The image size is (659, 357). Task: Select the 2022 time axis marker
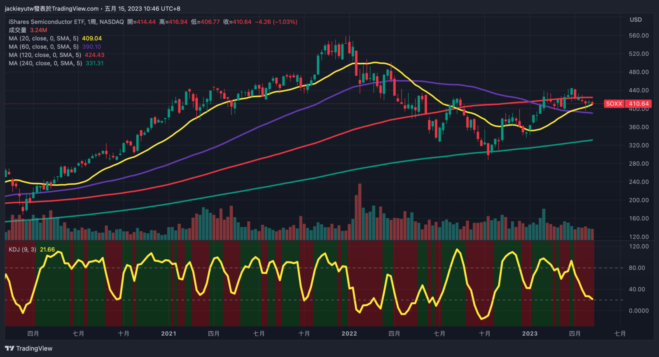(349, 334)
